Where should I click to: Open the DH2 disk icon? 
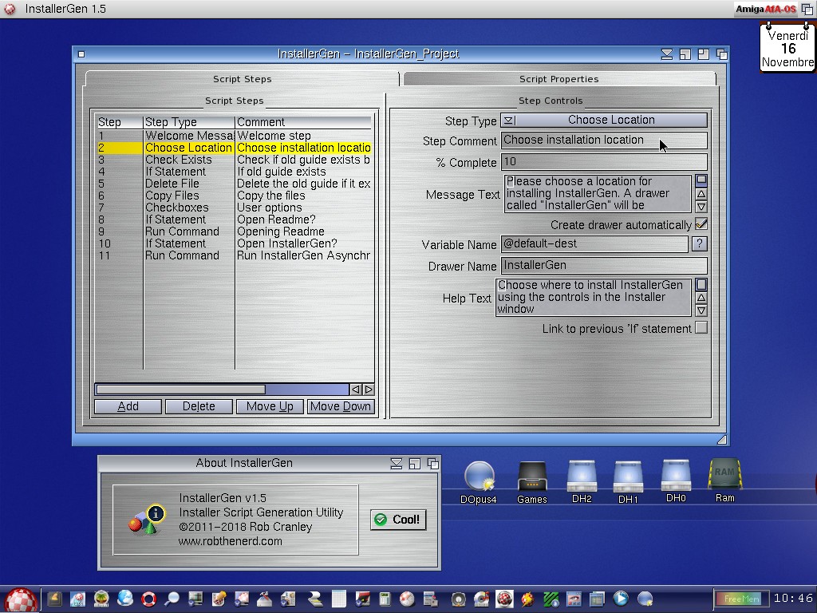click(x=582, y=477)
